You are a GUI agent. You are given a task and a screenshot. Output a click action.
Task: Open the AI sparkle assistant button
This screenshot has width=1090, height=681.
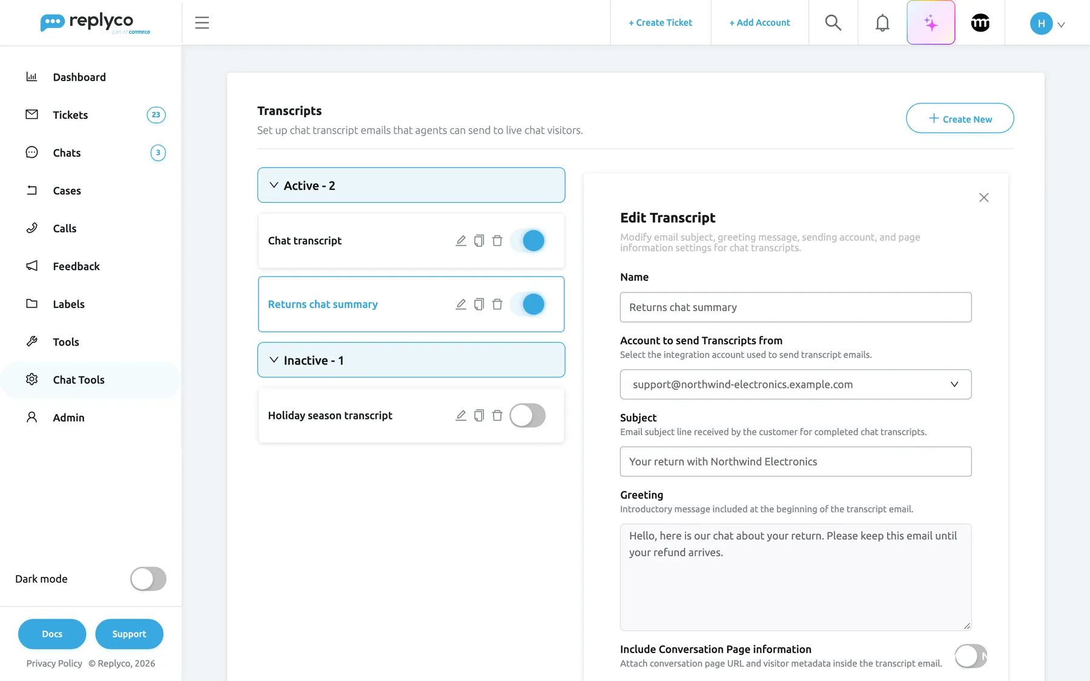931,23
